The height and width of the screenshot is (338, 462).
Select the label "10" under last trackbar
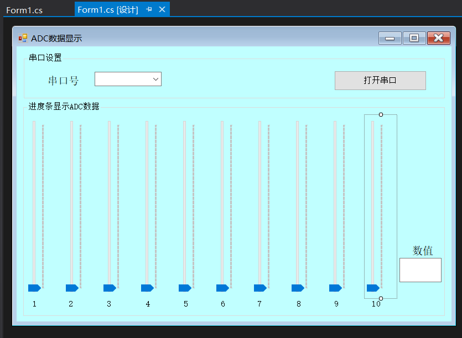coord(376,304)
